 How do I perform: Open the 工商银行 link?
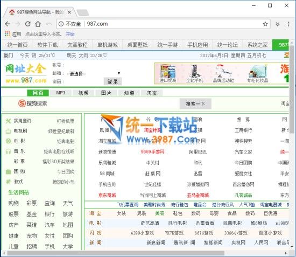pos(243,130)
